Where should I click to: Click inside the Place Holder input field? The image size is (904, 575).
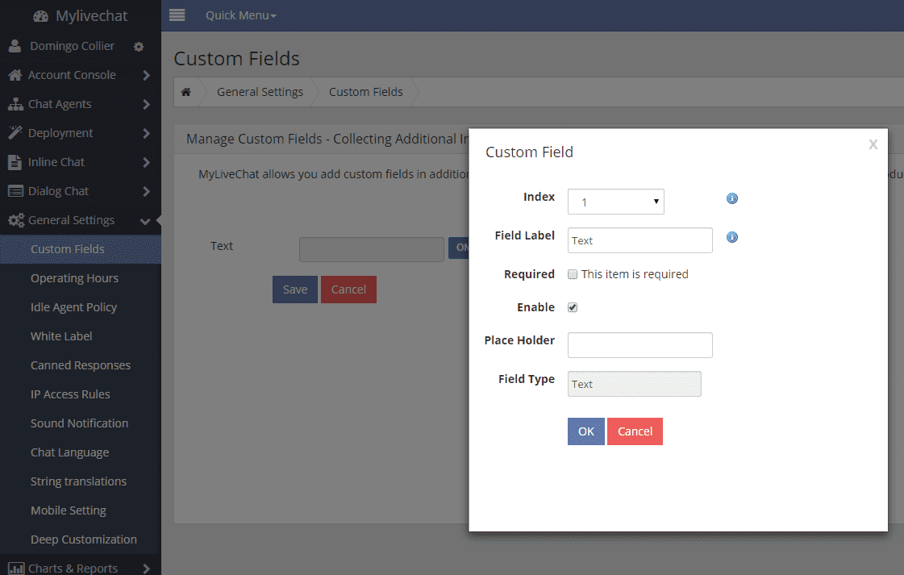(639, 344)
